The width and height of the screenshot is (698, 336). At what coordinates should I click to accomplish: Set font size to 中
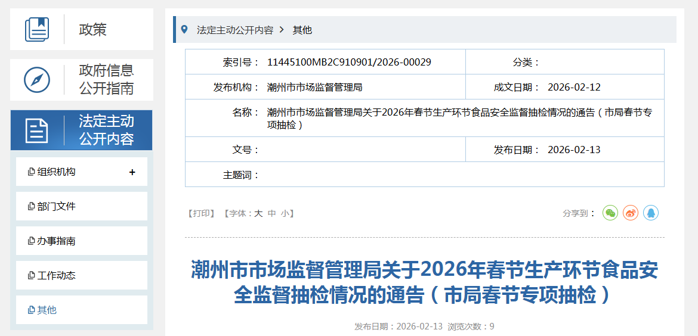[272, 213]
